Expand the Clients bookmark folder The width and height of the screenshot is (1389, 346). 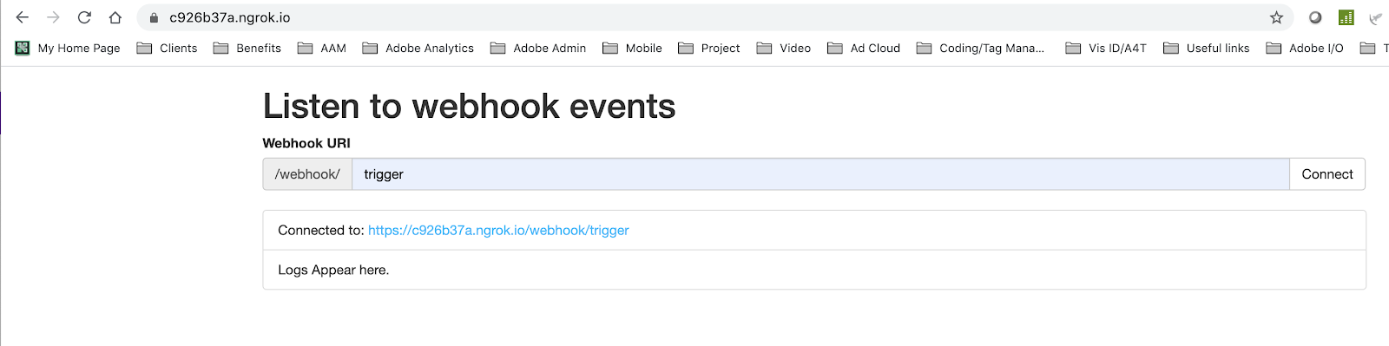coord(168,49)
